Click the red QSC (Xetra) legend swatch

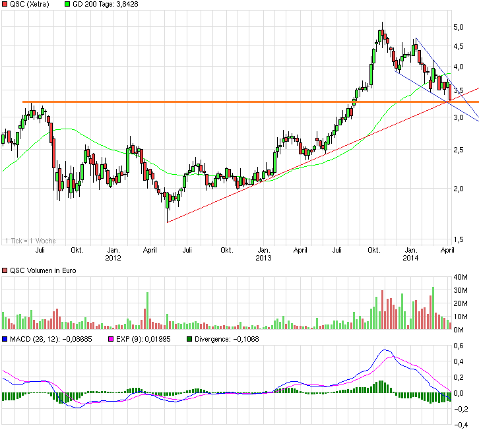4,4
